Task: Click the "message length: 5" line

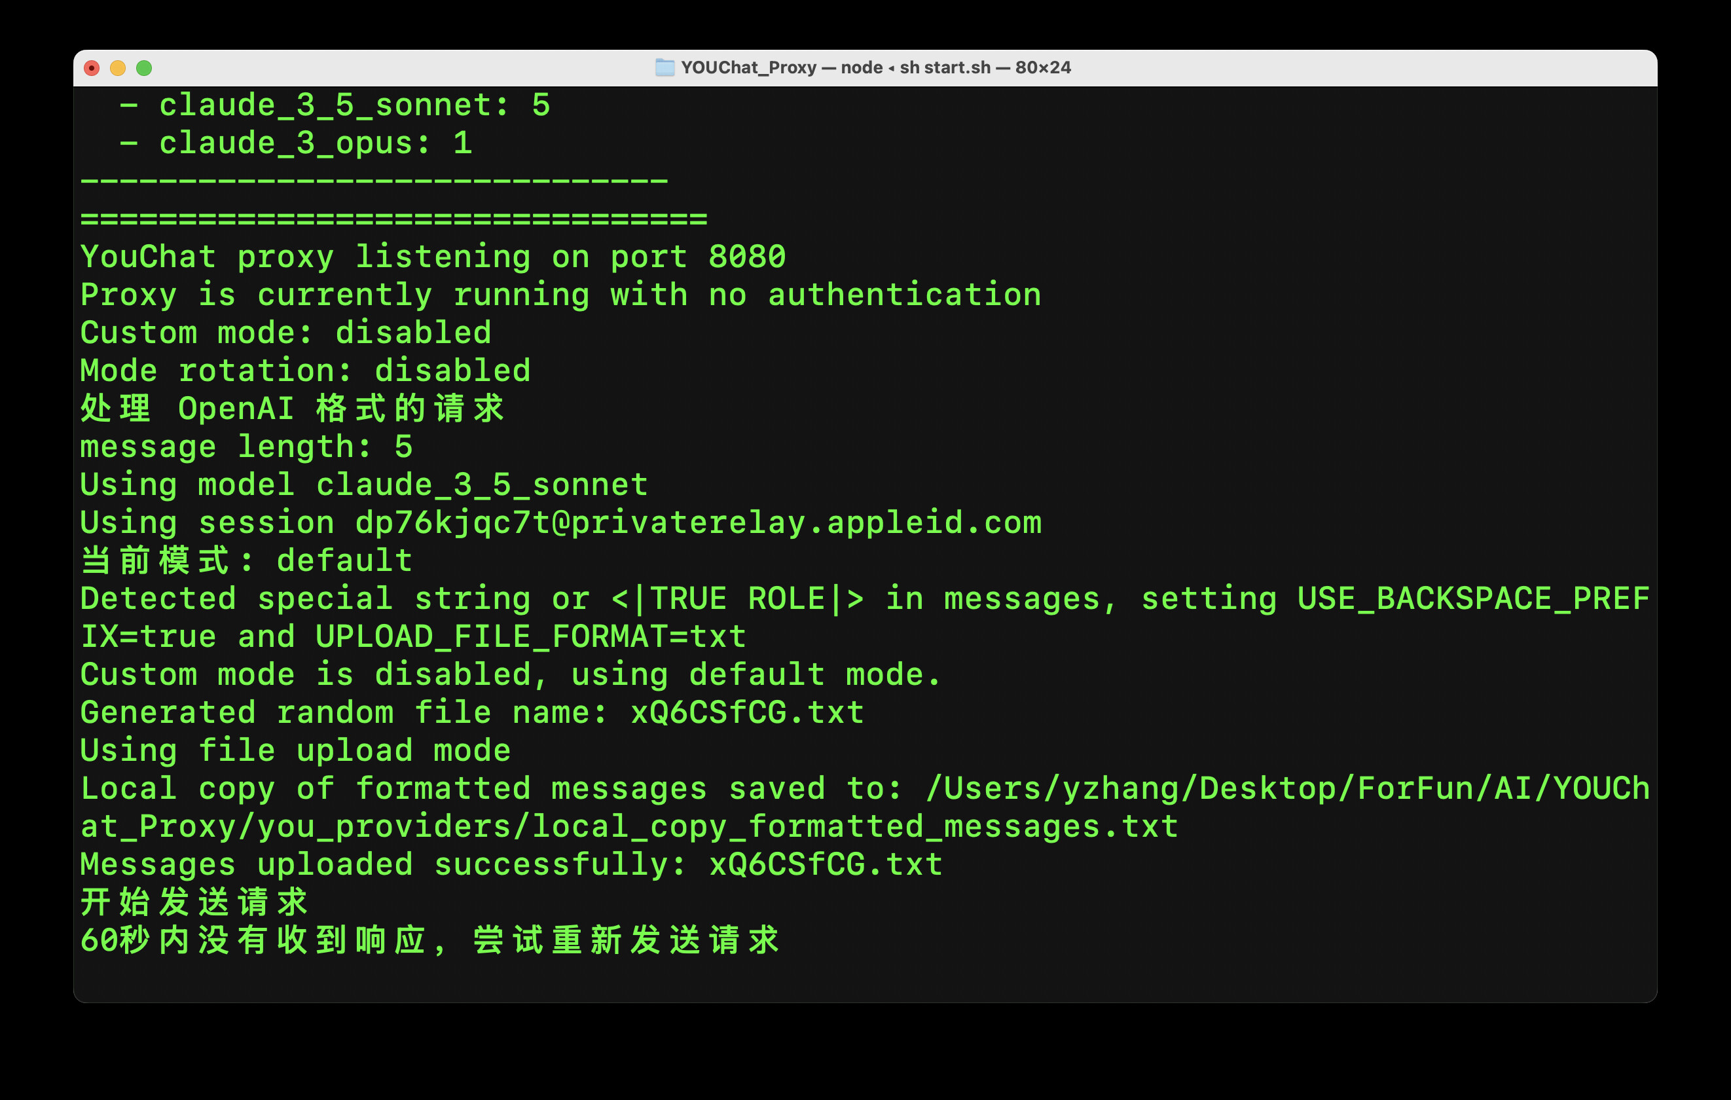Action: (246, 447)
